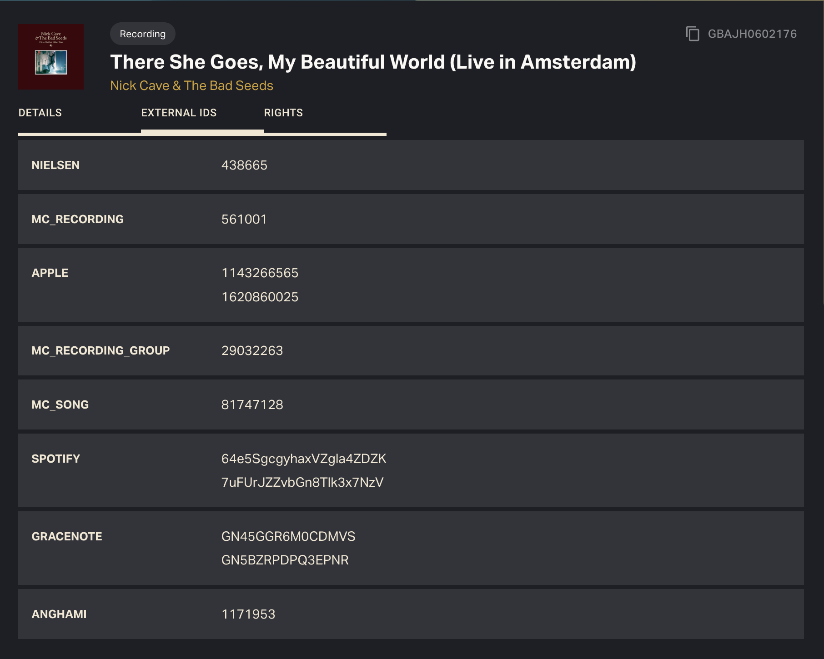Open the Rights tab
The image size is (824, 659).
[x=283, y=113]
